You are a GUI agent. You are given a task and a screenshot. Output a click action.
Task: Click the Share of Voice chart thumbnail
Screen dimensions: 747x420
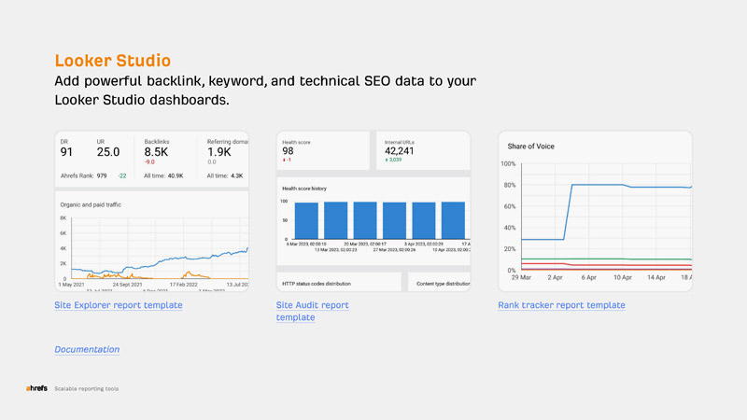595,211
